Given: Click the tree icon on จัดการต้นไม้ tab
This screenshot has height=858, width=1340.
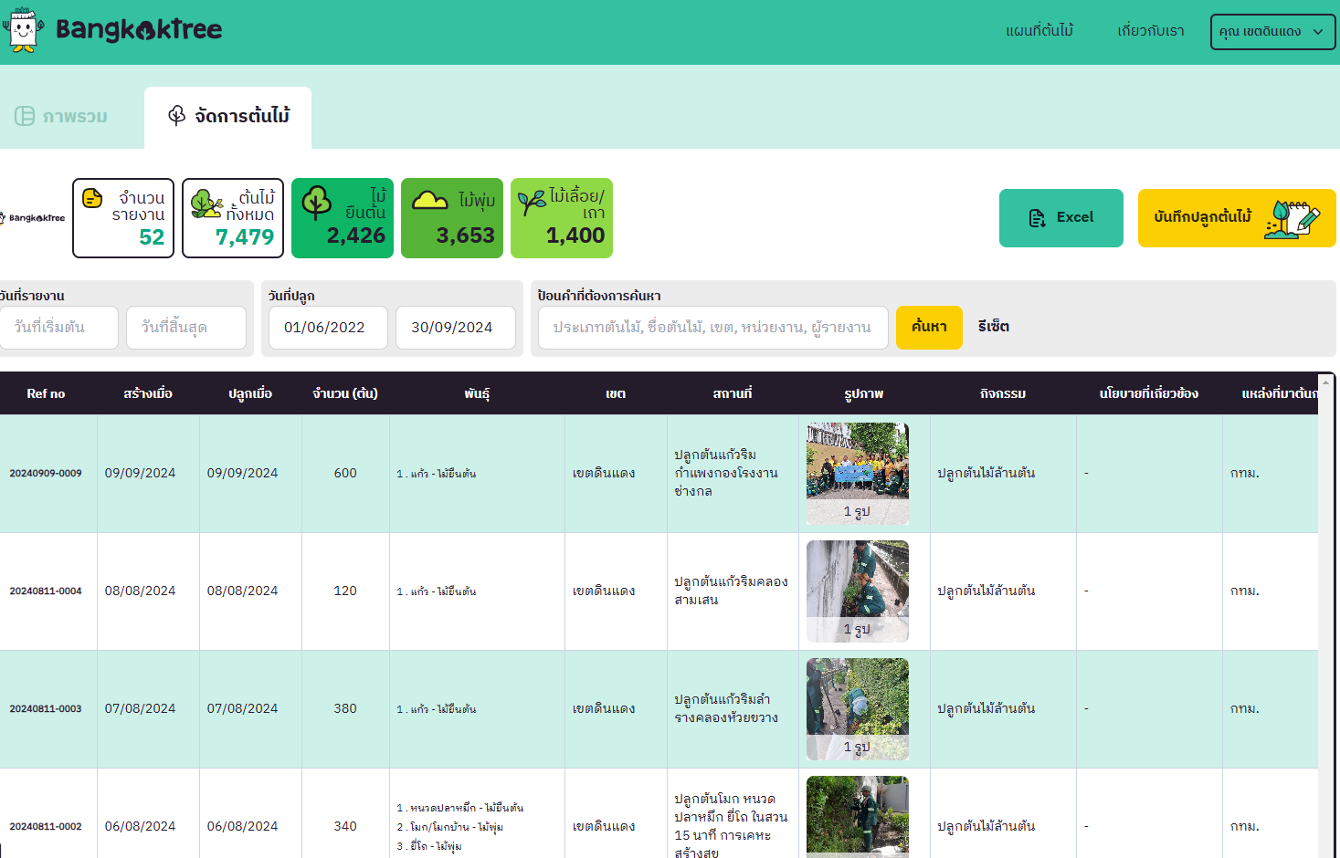Looking at the screenshot, I should tap(177, 116).
